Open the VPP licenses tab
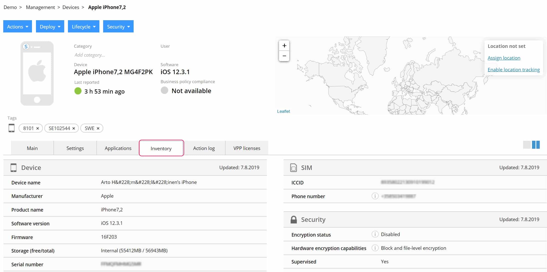 tap(247, 148)
